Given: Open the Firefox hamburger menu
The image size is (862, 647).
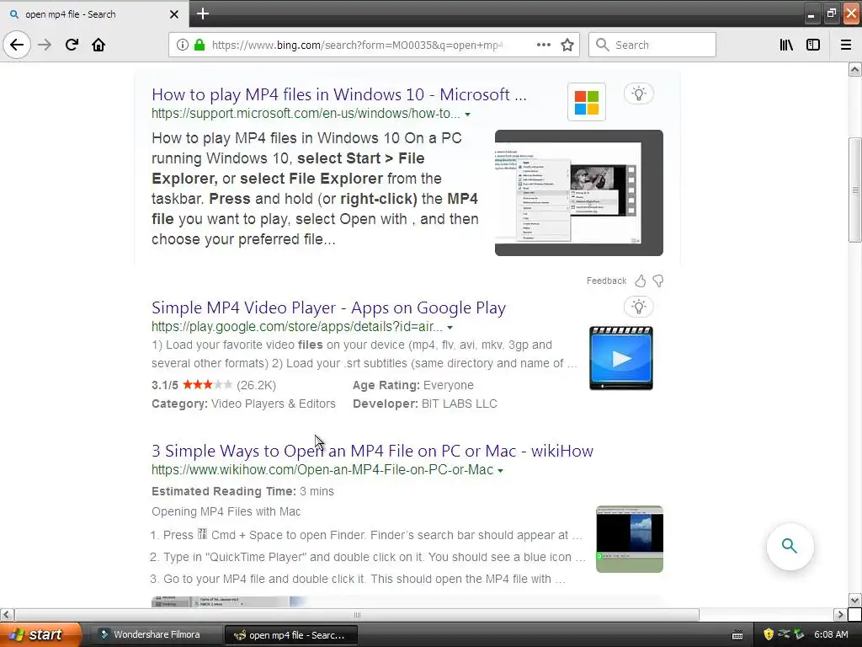Looking at the screenshot, I should tap(846, 45).
